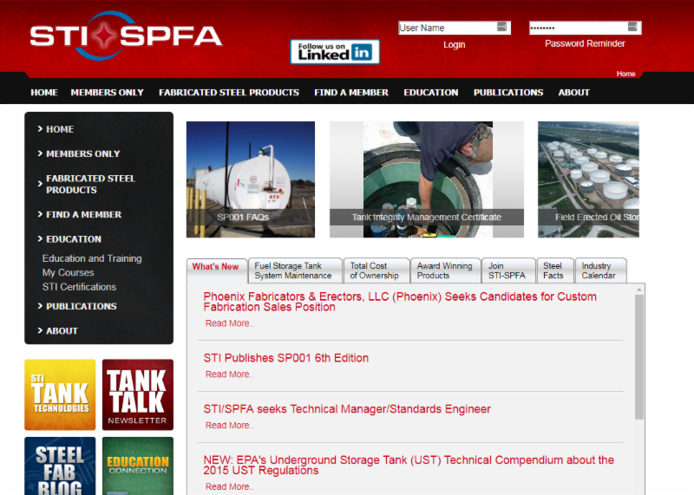Viewport: 694px width, 495px height.
Task: Click the password manager icon in password field
Action: (632, 27)
